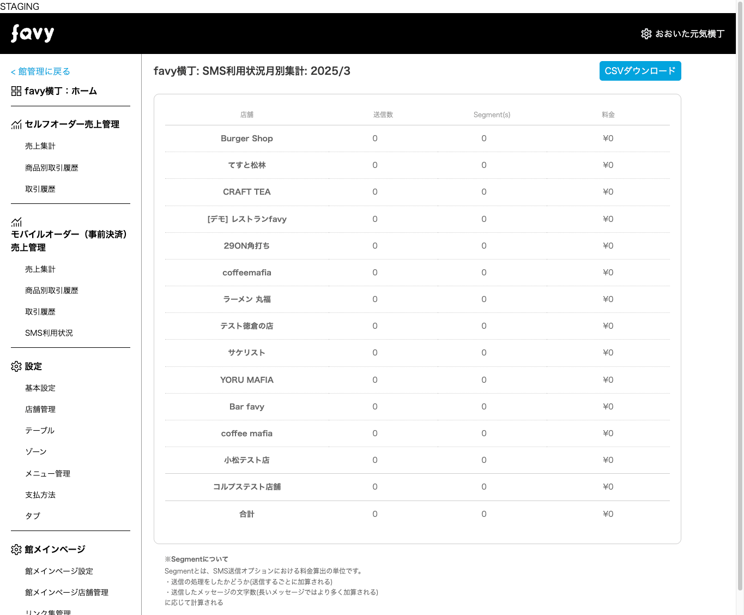Open 館メインページ設定 link

click(x=59, y=571)
